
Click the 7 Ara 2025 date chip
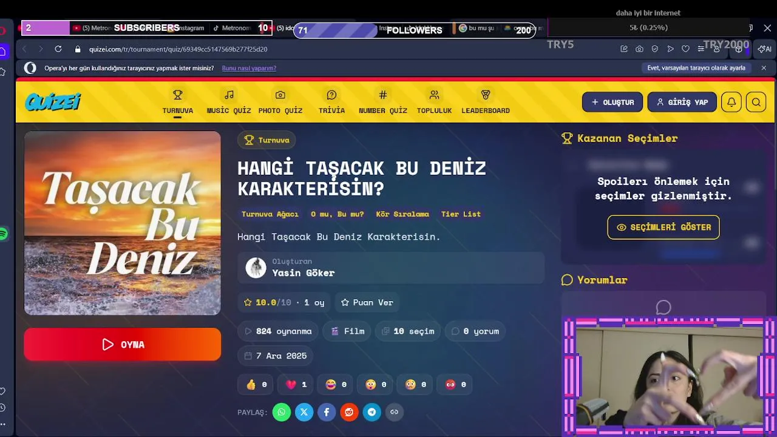276,356
